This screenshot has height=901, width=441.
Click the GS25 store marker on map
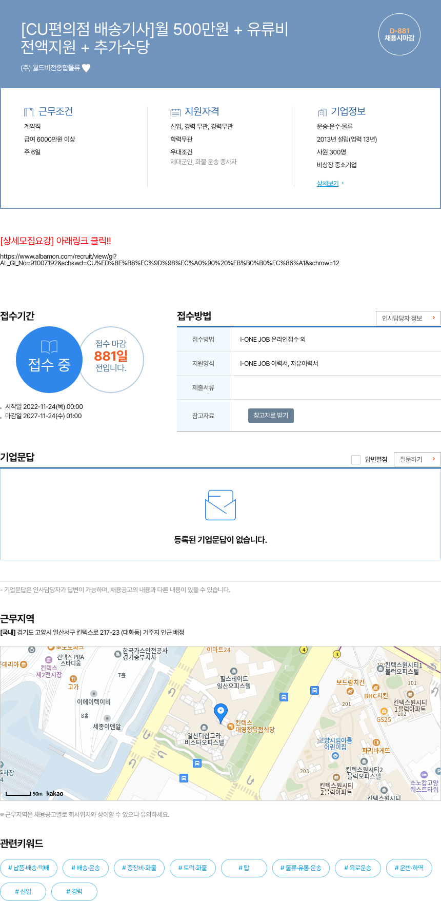click(384, 711)
